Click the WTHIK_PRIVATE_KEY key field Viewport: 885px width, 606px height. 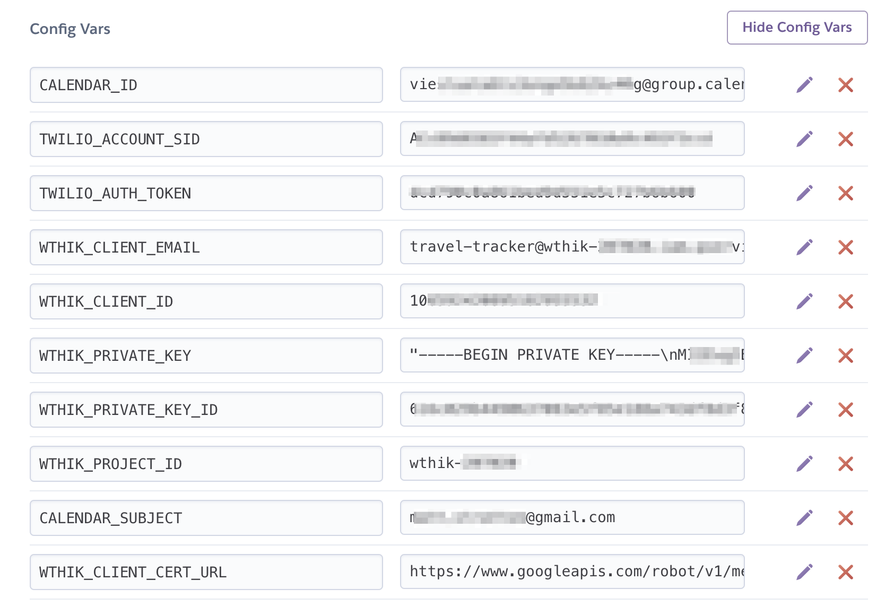point(206,355)
